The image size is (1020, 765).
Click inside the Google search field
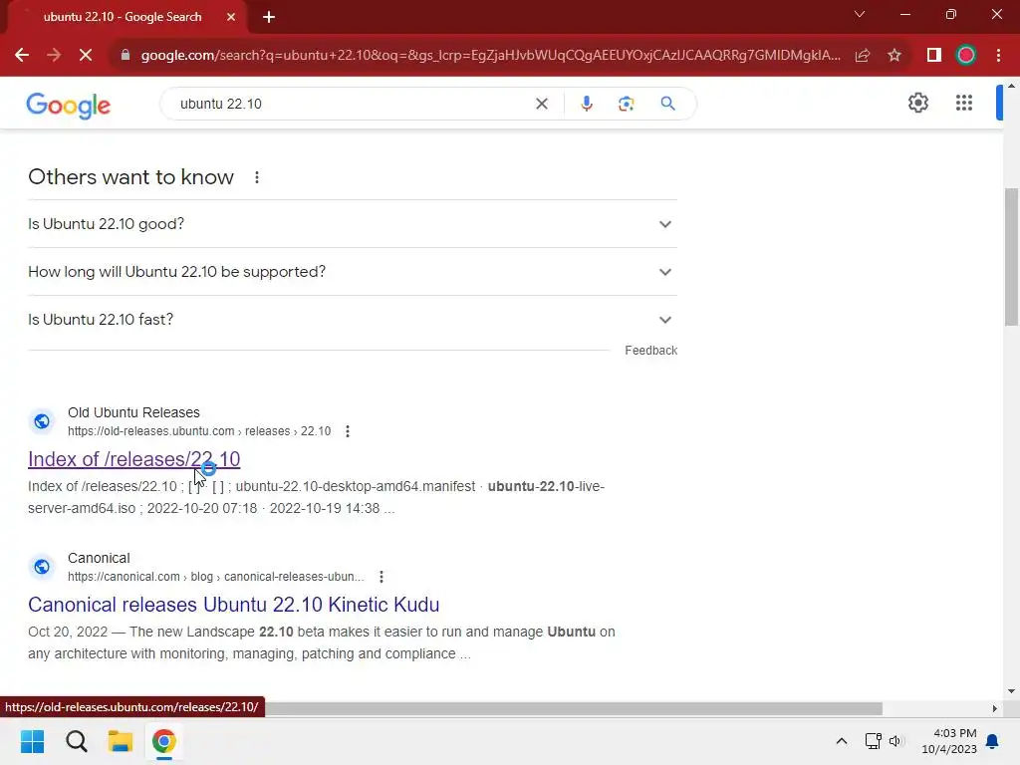(352, 104)
